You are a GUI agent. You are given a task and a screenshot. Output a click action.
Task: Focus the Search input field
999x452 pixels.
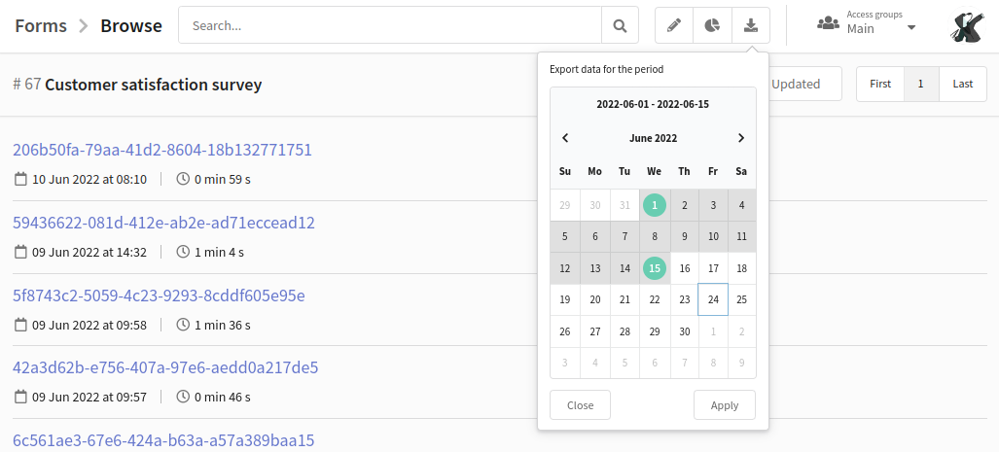click(x=390, y=25)
